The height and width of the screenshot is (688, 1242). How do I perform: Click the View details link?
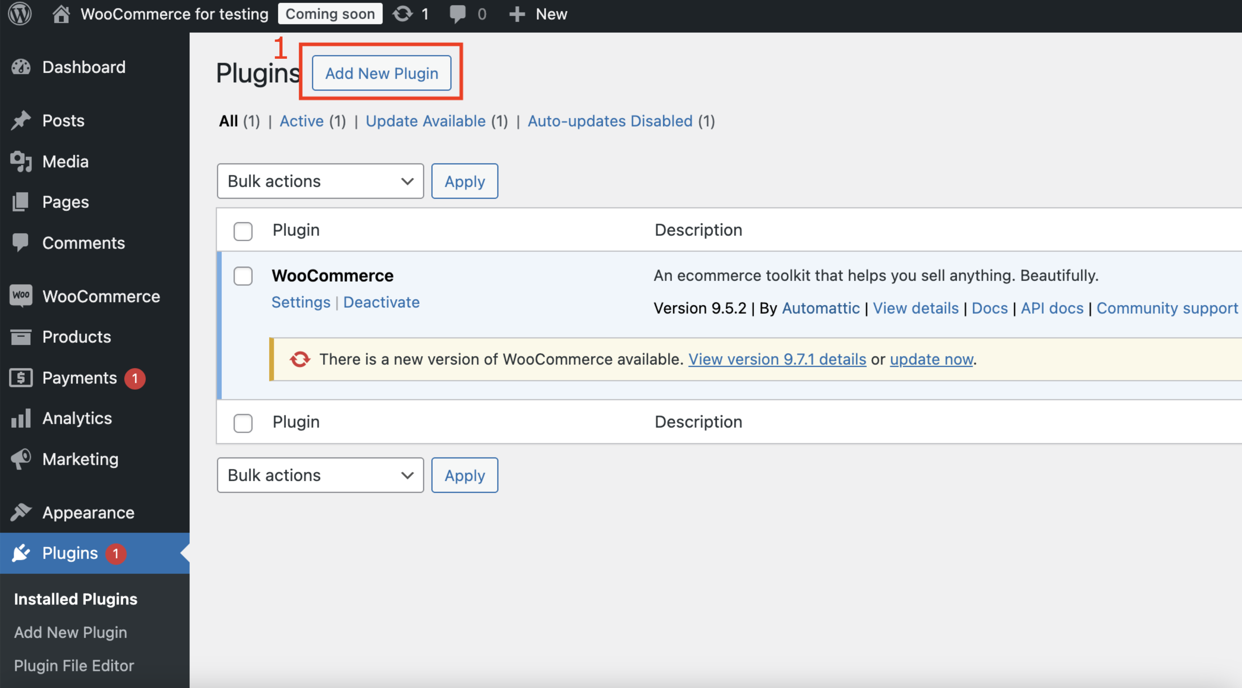point(915,308)
